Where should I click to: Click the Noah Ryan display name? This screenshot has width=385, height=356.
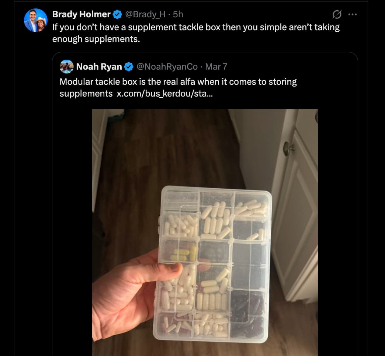pos(99,67)
